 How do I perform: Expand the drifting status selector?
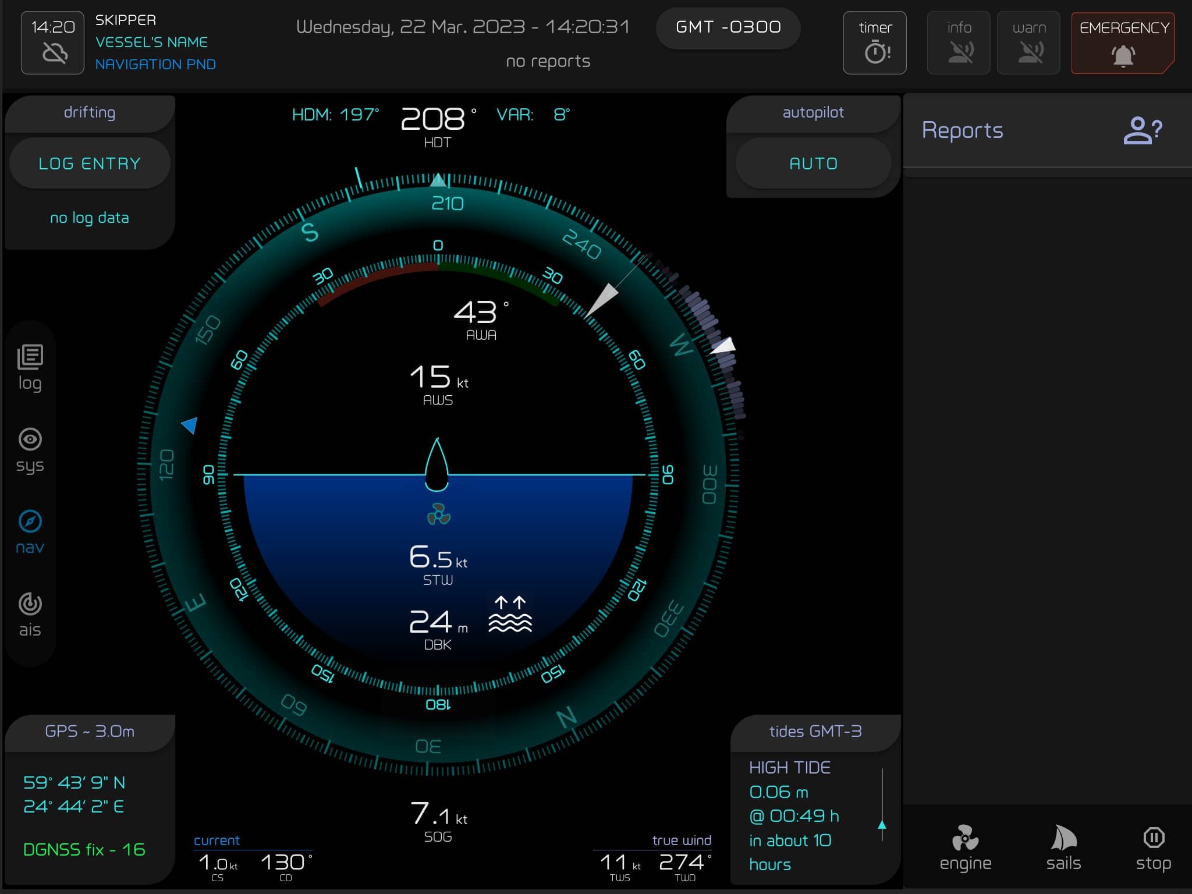pyautogui.click(x=89, y=112)
